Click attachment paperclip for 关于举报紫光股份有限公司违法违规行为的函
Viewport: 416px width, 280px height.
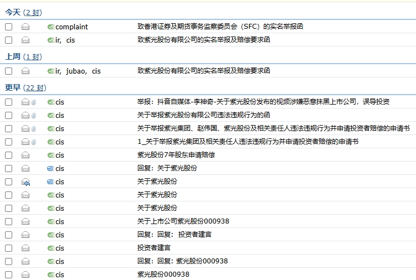[x=33, y=115]
